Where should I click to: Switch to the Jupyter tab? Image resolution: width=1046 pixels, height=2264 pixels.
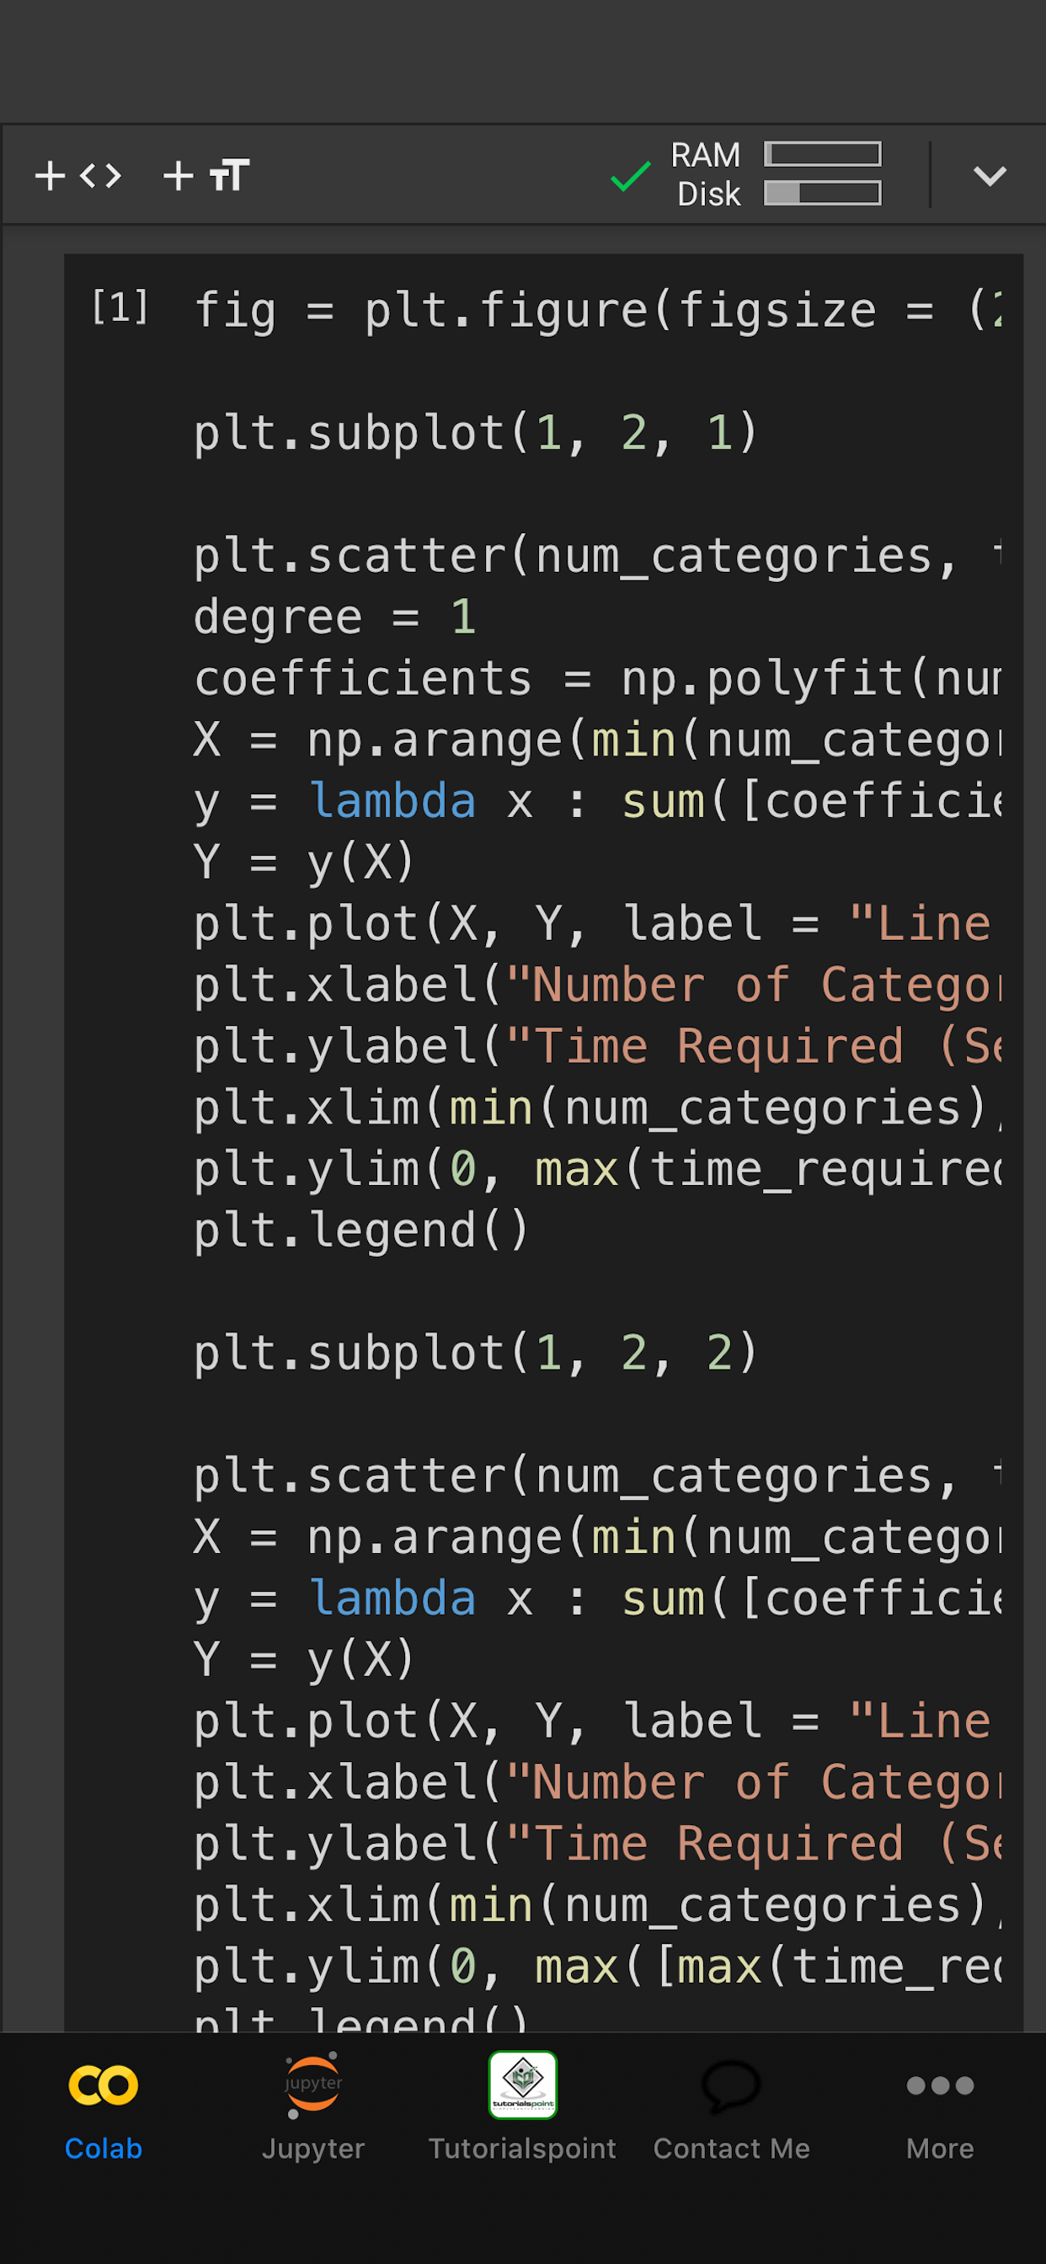[x=313, y=2109]
